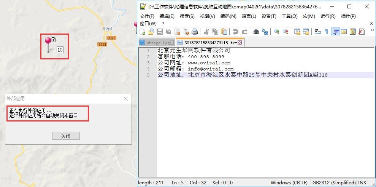Toggle show all characters (¶) icon
The image size is (376, 187).
click(x=326, y=32)
